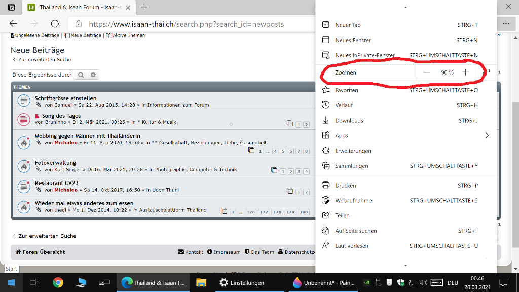The image size is (519, 292).
Task: Click the Diese Ergebnisse search field
Action: 43,75
